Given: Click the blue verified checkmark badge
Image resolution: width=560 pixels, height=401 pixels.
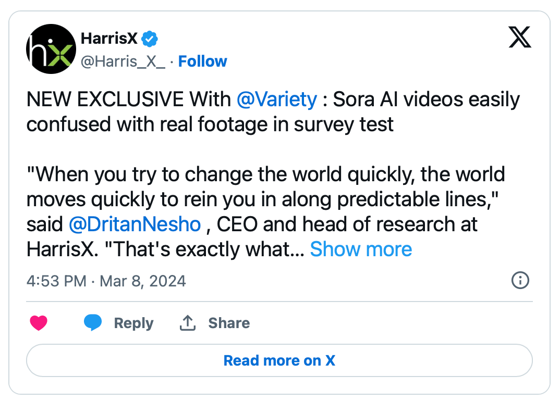Looking at the screenshot, I should (x=150, y=38).
